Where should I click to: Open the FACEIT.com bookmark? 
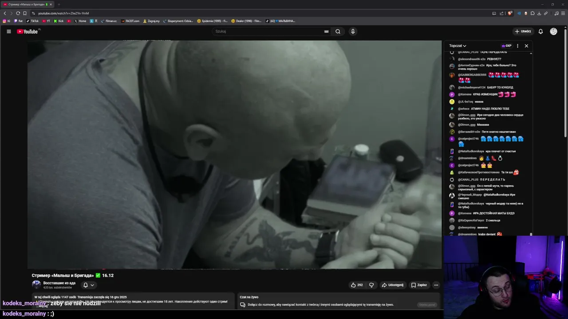pos(130,21)
